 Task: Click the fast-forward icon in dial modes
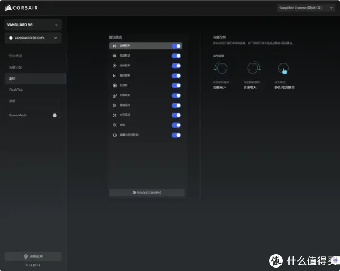[x=114, y=56]
